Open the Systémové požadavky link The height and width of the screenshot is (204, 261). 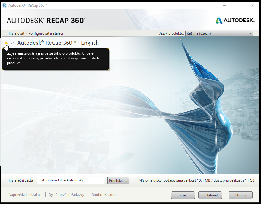[x=67, y=195]
